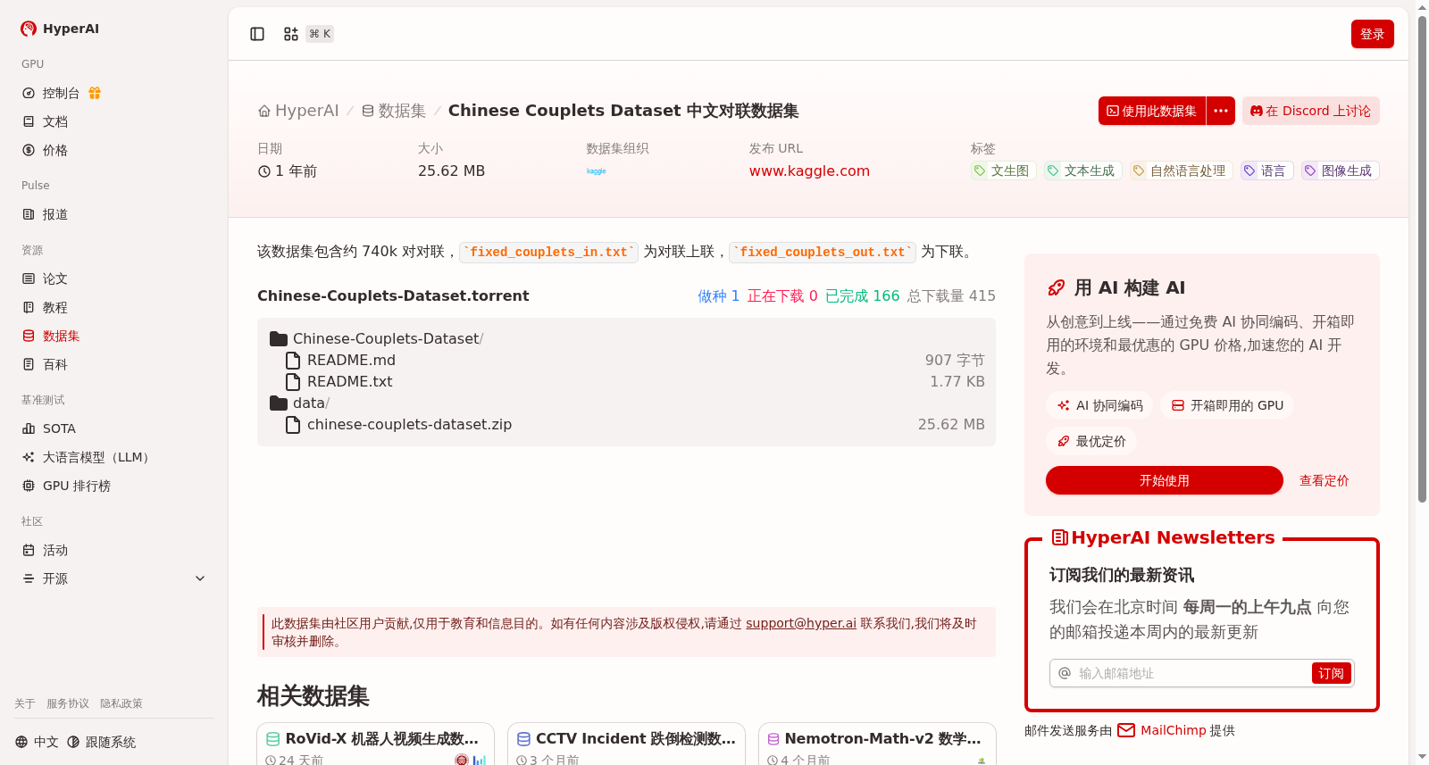Click the rocket icon beside 用 AI 构建 AI
Image resolution: width=1429 pixels, height=765 pixels.
[x=1057, y=287]
